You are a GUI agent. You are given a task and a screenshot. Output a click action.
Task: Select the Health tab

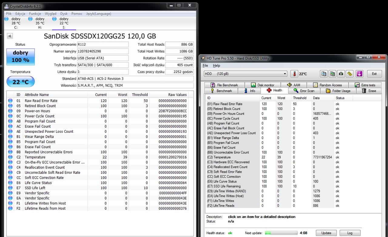[x=274, y=90]
